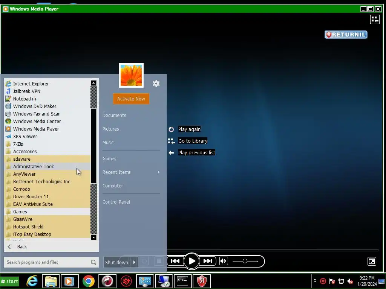Open XPS Viewer
The height and width of the screenshot is (289, 386).
click(x=47, y=136)
